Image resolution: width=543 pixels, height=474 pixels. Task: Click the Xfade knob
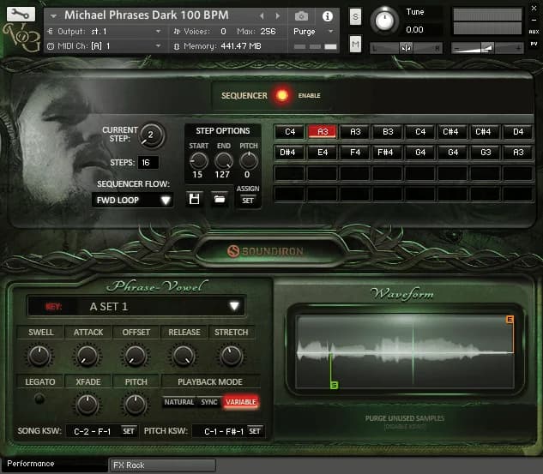pos(87,405)
